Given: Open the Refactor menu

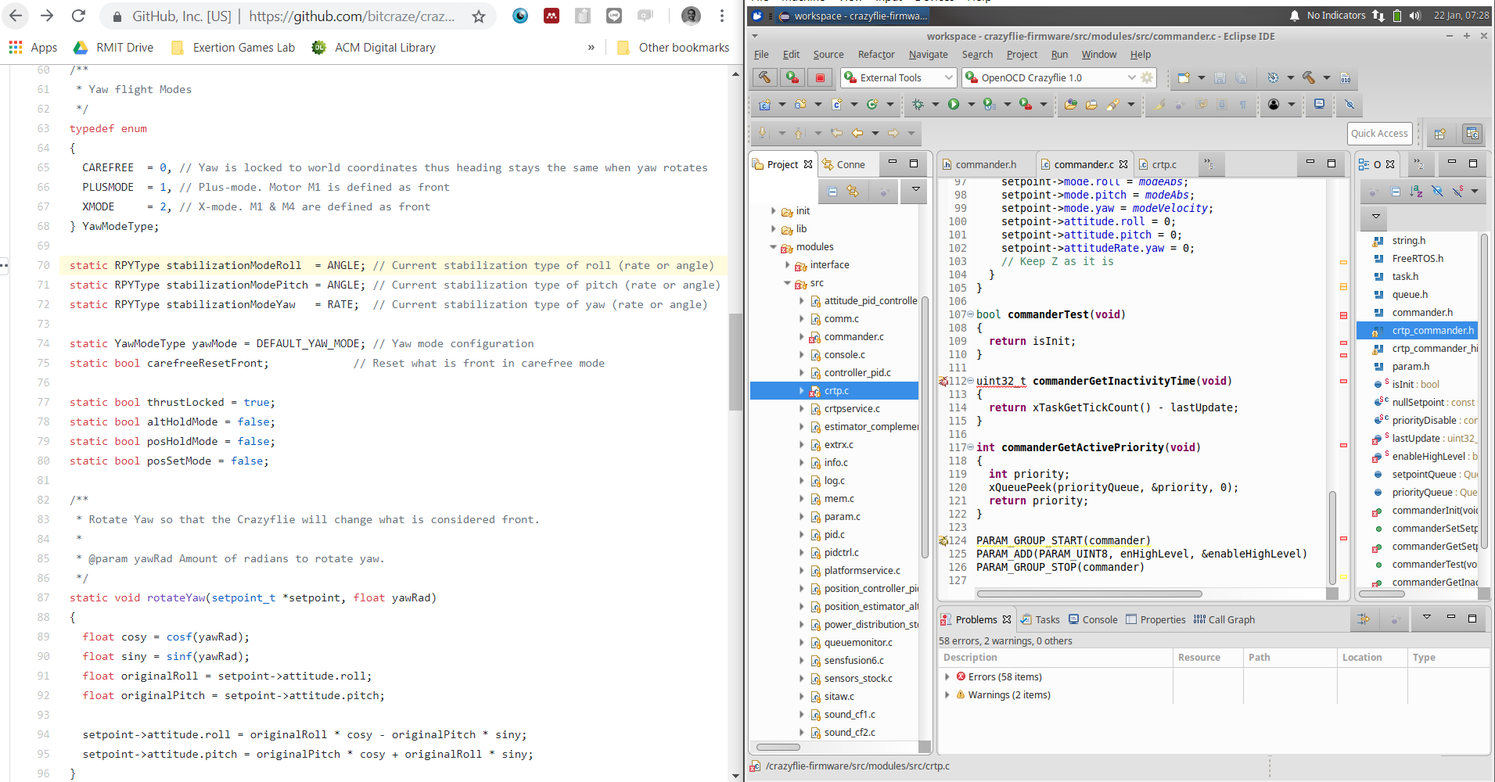Looking at the screenshot, I should pos(875,55).
